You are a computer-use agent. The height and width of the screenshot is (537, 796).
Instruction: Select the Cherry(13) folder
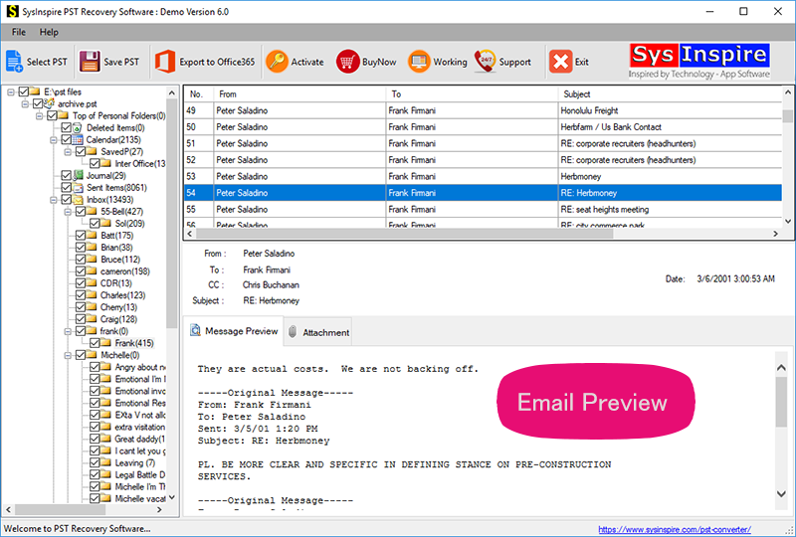pyautogui.click(x=118, y=307)
